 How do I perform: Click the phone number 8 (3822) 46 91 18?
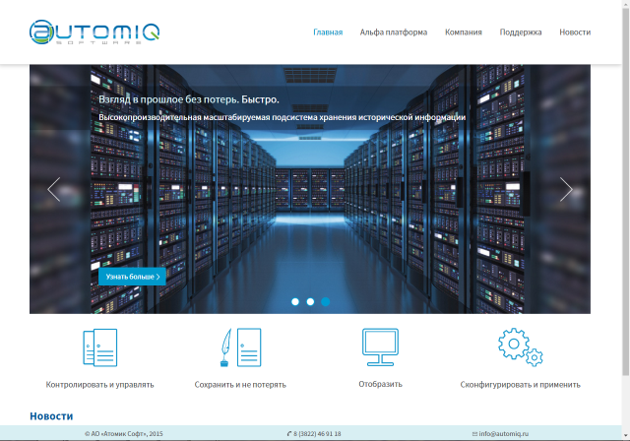(317, 434)
